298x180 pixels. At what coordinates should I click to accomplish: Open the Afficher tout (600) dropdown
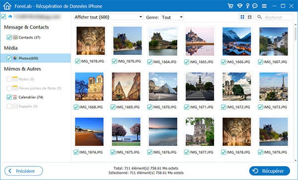point(108,17)
